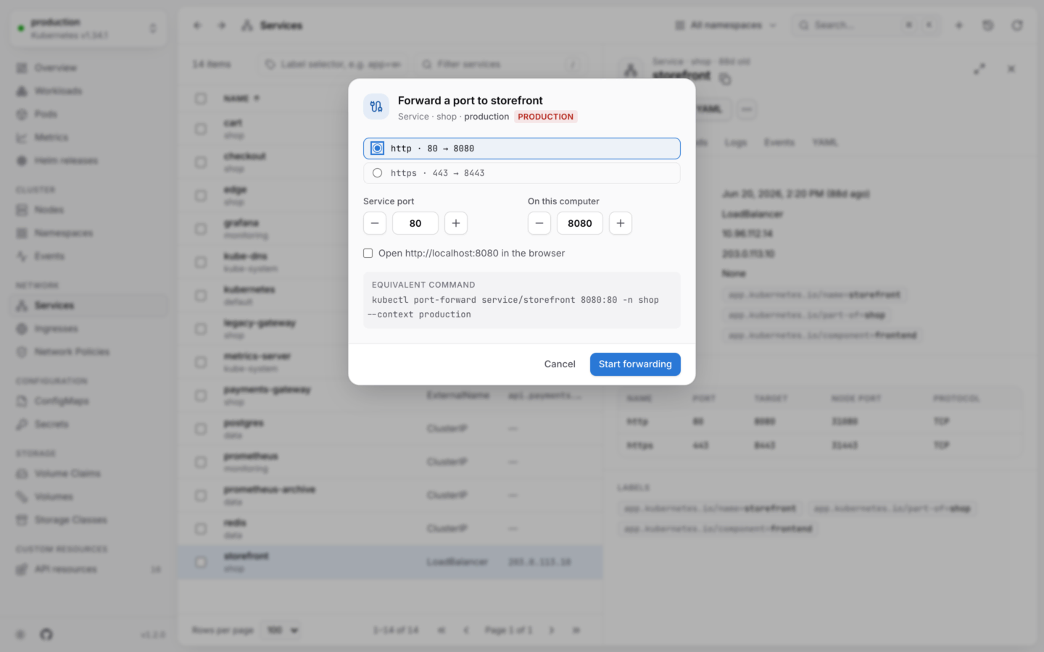
Task: Click the Label selector field
Action: (334, 64)
